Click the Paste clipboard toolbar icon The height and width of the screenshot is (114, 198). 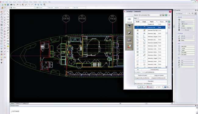pyautogui.click(x=23, y=5)
